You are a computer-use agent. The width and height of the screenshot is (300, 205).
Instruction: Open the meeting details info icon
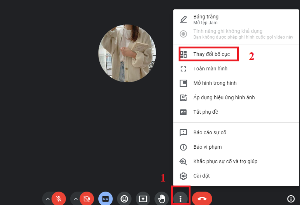click(291, 199)
